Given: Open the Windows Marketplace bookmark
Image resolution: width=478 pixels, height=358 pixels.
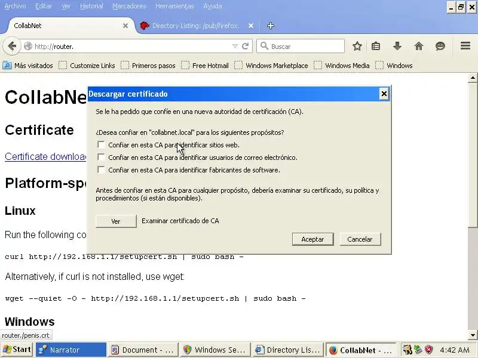Looking at the screenshot, I should (x=271, y=66).
